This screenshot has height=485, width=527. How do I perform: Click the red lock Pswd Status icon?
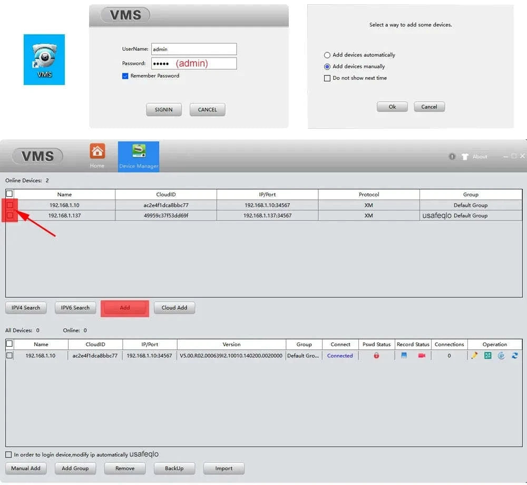coord(376,355)
